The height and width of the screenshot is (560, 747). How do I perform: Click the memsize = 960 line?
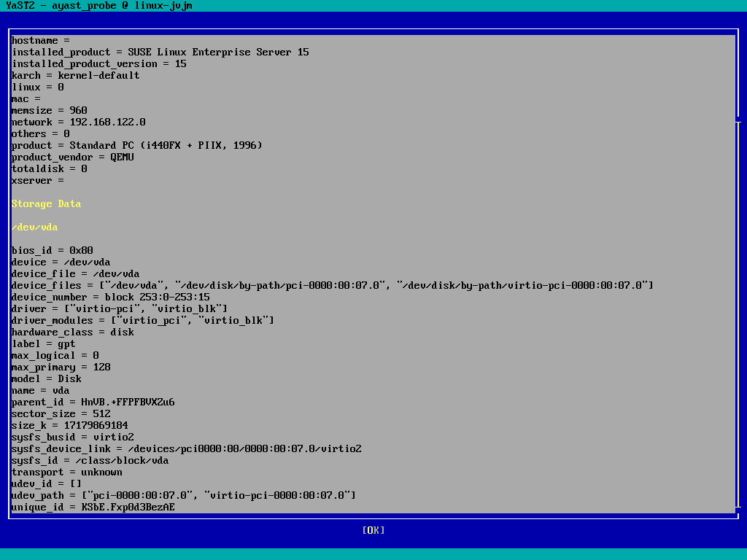tap(49, 111)
